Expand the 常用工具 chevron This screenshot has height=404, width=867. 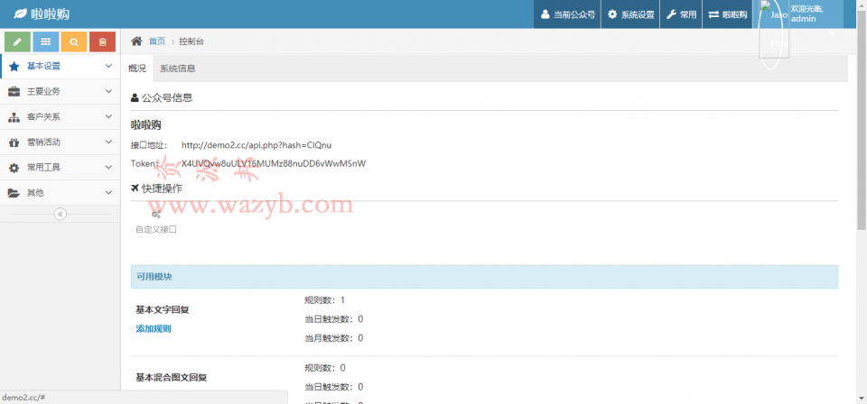click(108, 168)
